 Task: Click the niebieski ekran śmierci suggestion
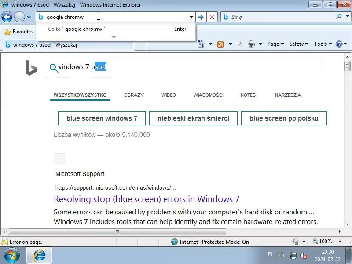(193, 118)
